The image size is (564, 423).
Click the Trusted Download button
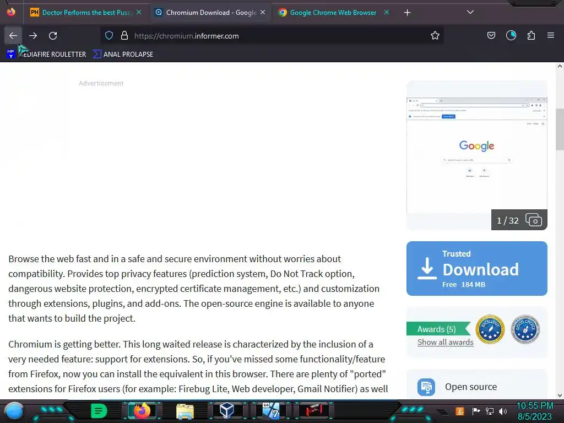pos(476,268)
